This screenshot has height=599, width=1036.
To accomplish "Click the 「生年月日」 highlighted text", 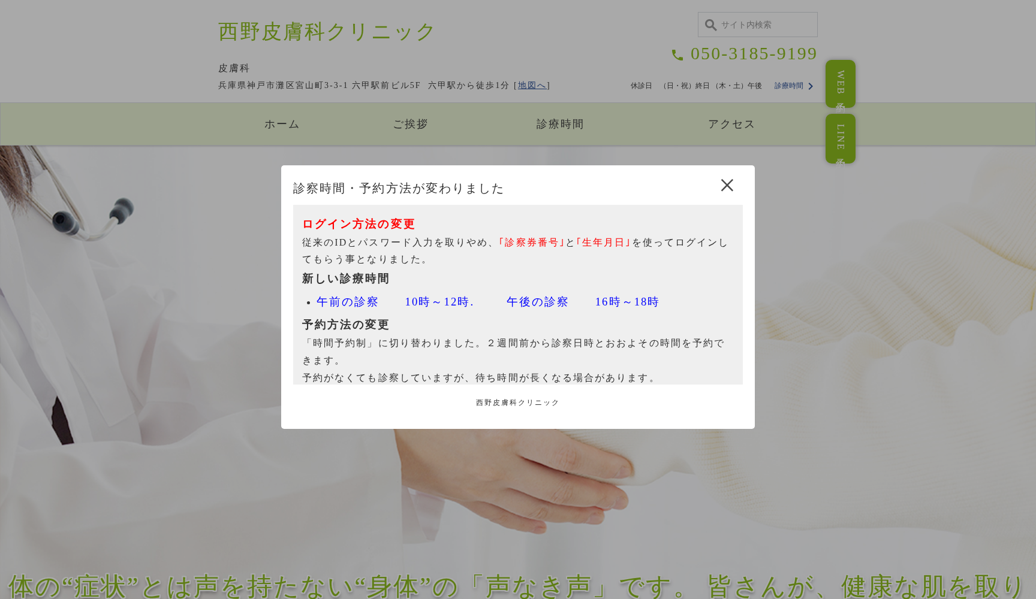I will [603, 243].
